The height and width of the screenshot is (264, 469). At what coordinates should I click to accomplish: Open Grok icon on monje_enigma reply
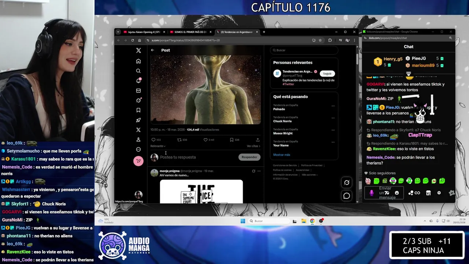254,171
